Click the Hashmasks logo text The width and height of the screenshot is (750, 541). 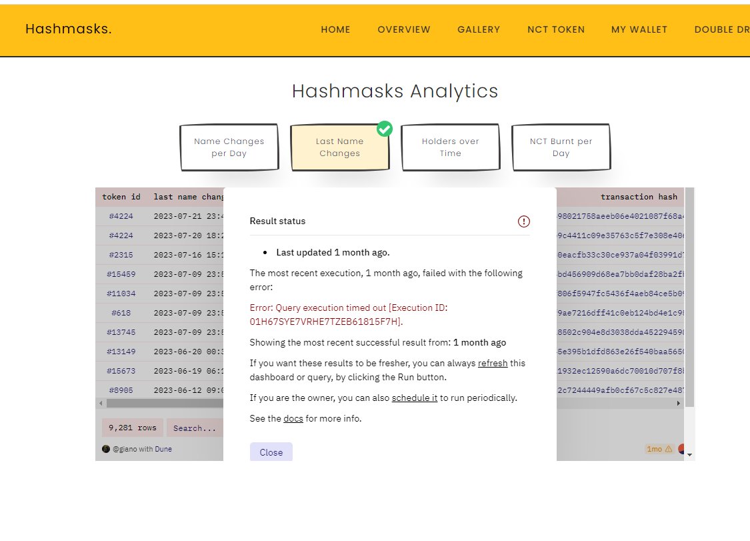(69, 29)
